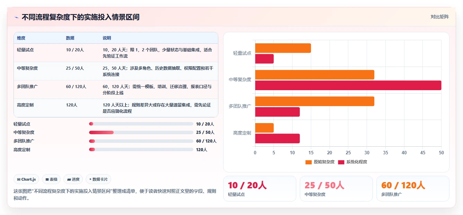Click the orange 中等复杂度 chart bar
This screenshot has height=215, width=463.
[315, 75]
